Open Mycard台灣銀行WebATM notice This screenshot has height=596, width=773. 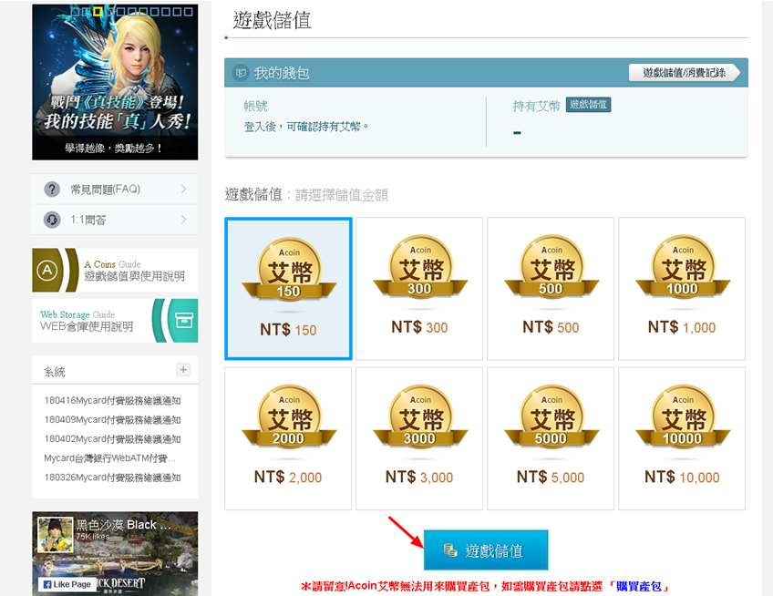[110, 458]
